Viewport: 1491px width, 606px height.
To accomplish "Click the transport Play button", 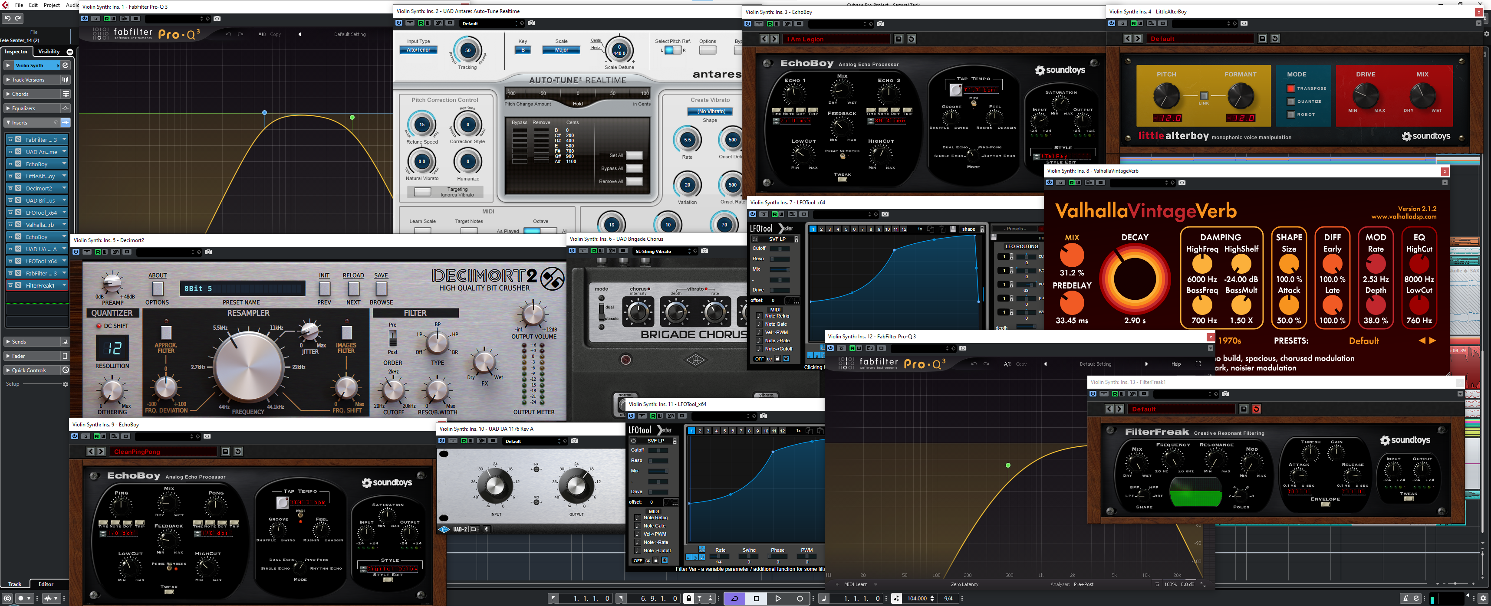I will coord(778,599).
